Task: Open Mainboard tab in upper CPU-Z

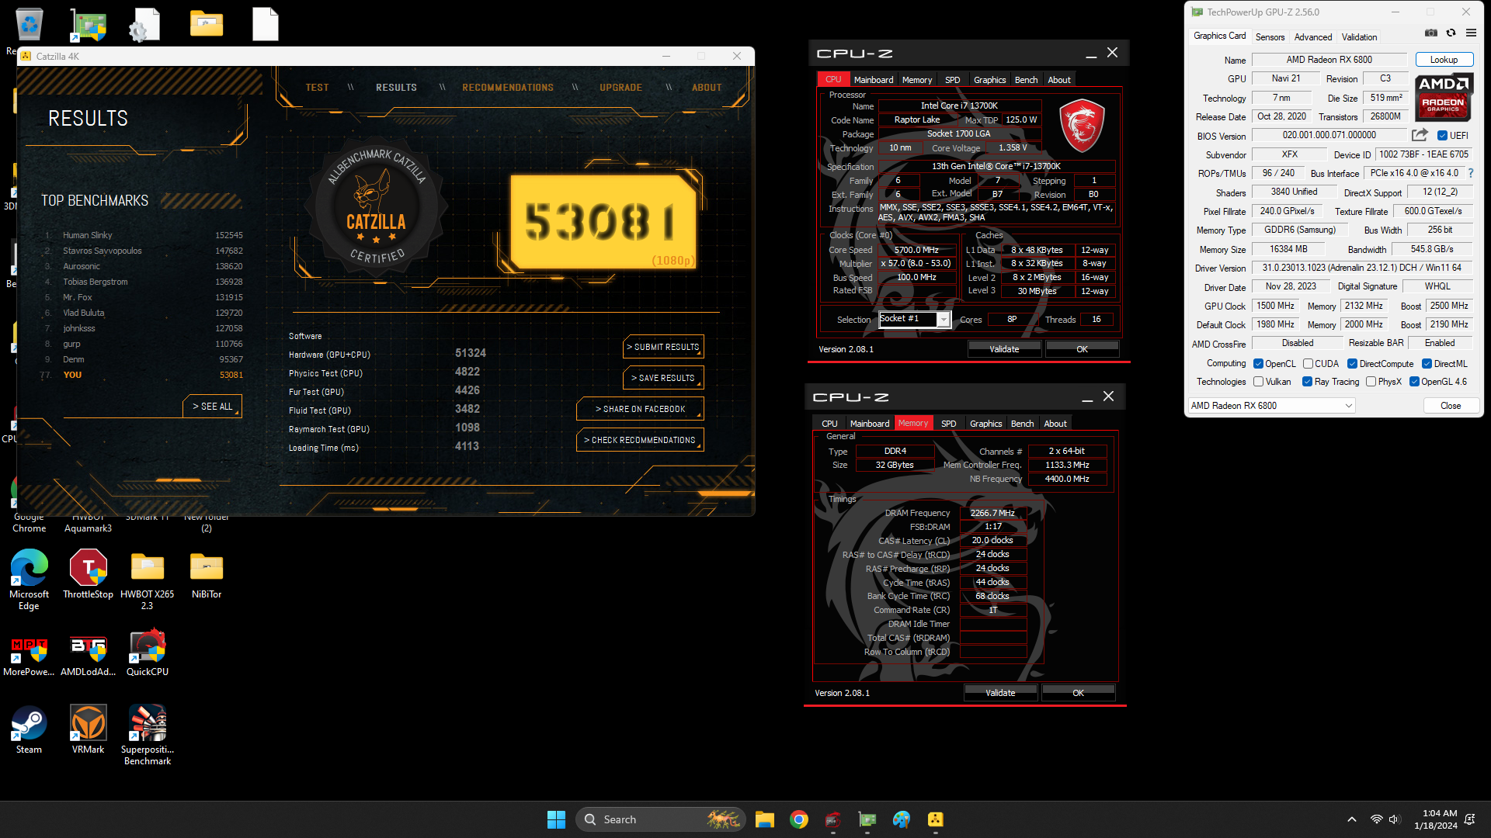Action: click(874, 80)
